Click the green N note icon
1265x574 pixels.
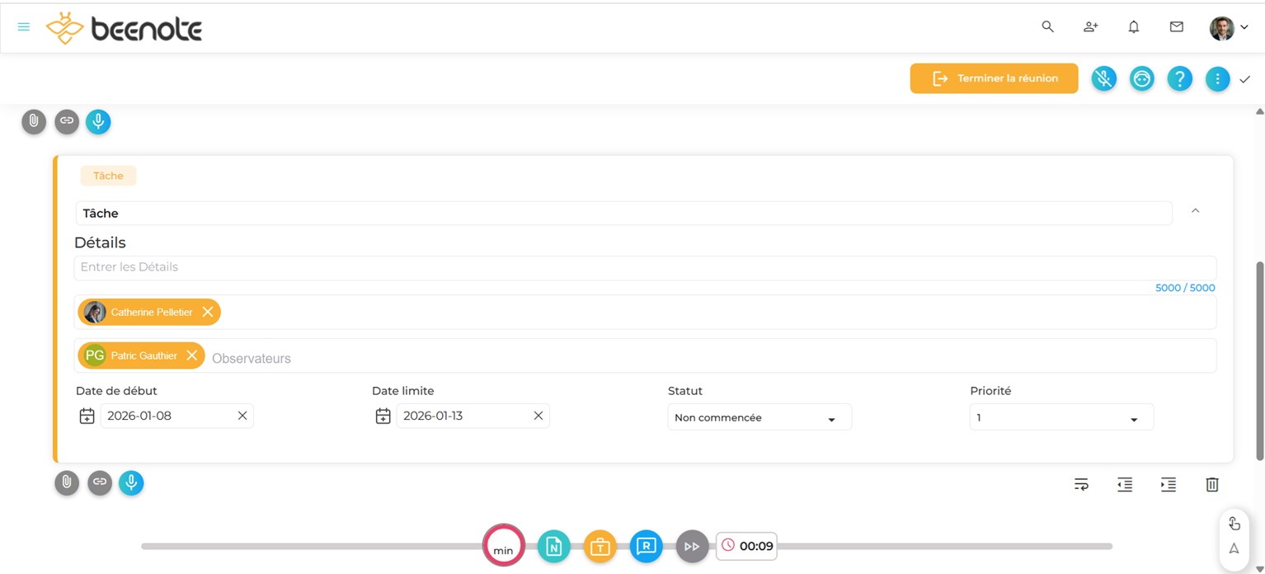553,546
